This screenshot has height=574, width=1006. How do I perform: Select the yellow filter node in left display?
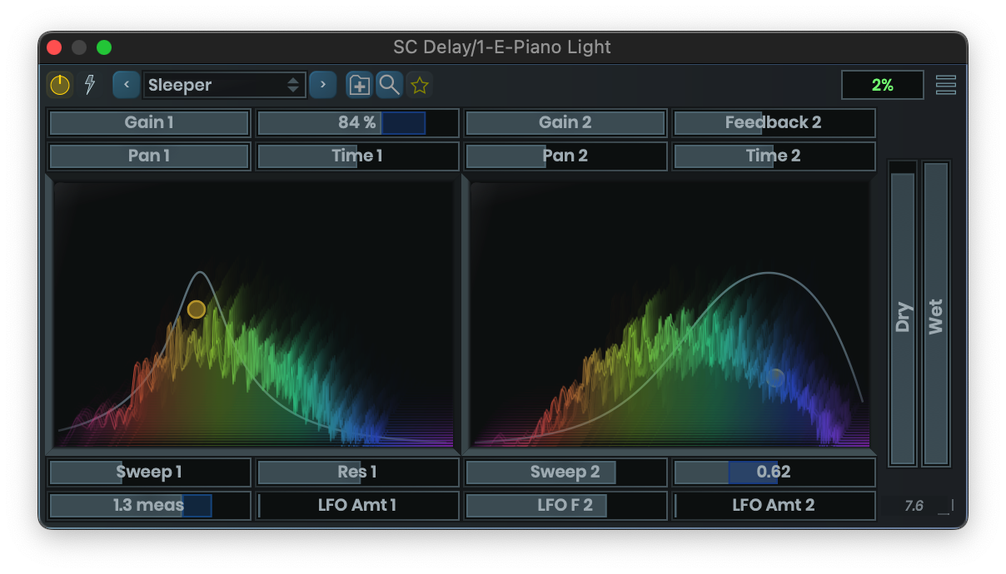pyautogui.click(x=197, y=309)
